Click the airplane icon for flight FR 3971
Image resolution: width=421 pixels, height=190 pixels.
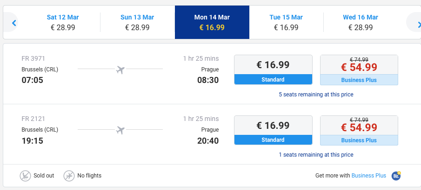click(x=120, y=70)
